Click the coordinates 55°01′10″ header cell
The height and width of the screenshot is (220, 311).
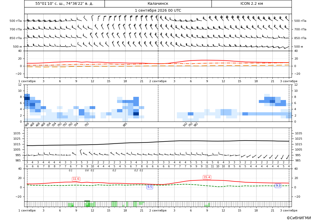tap(64, 3)
